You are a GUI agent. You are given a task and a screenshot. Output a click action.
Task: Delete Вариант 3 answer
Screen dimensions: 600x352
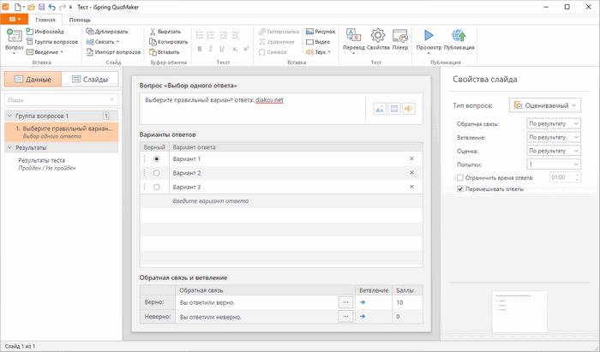tap(411, 187)
